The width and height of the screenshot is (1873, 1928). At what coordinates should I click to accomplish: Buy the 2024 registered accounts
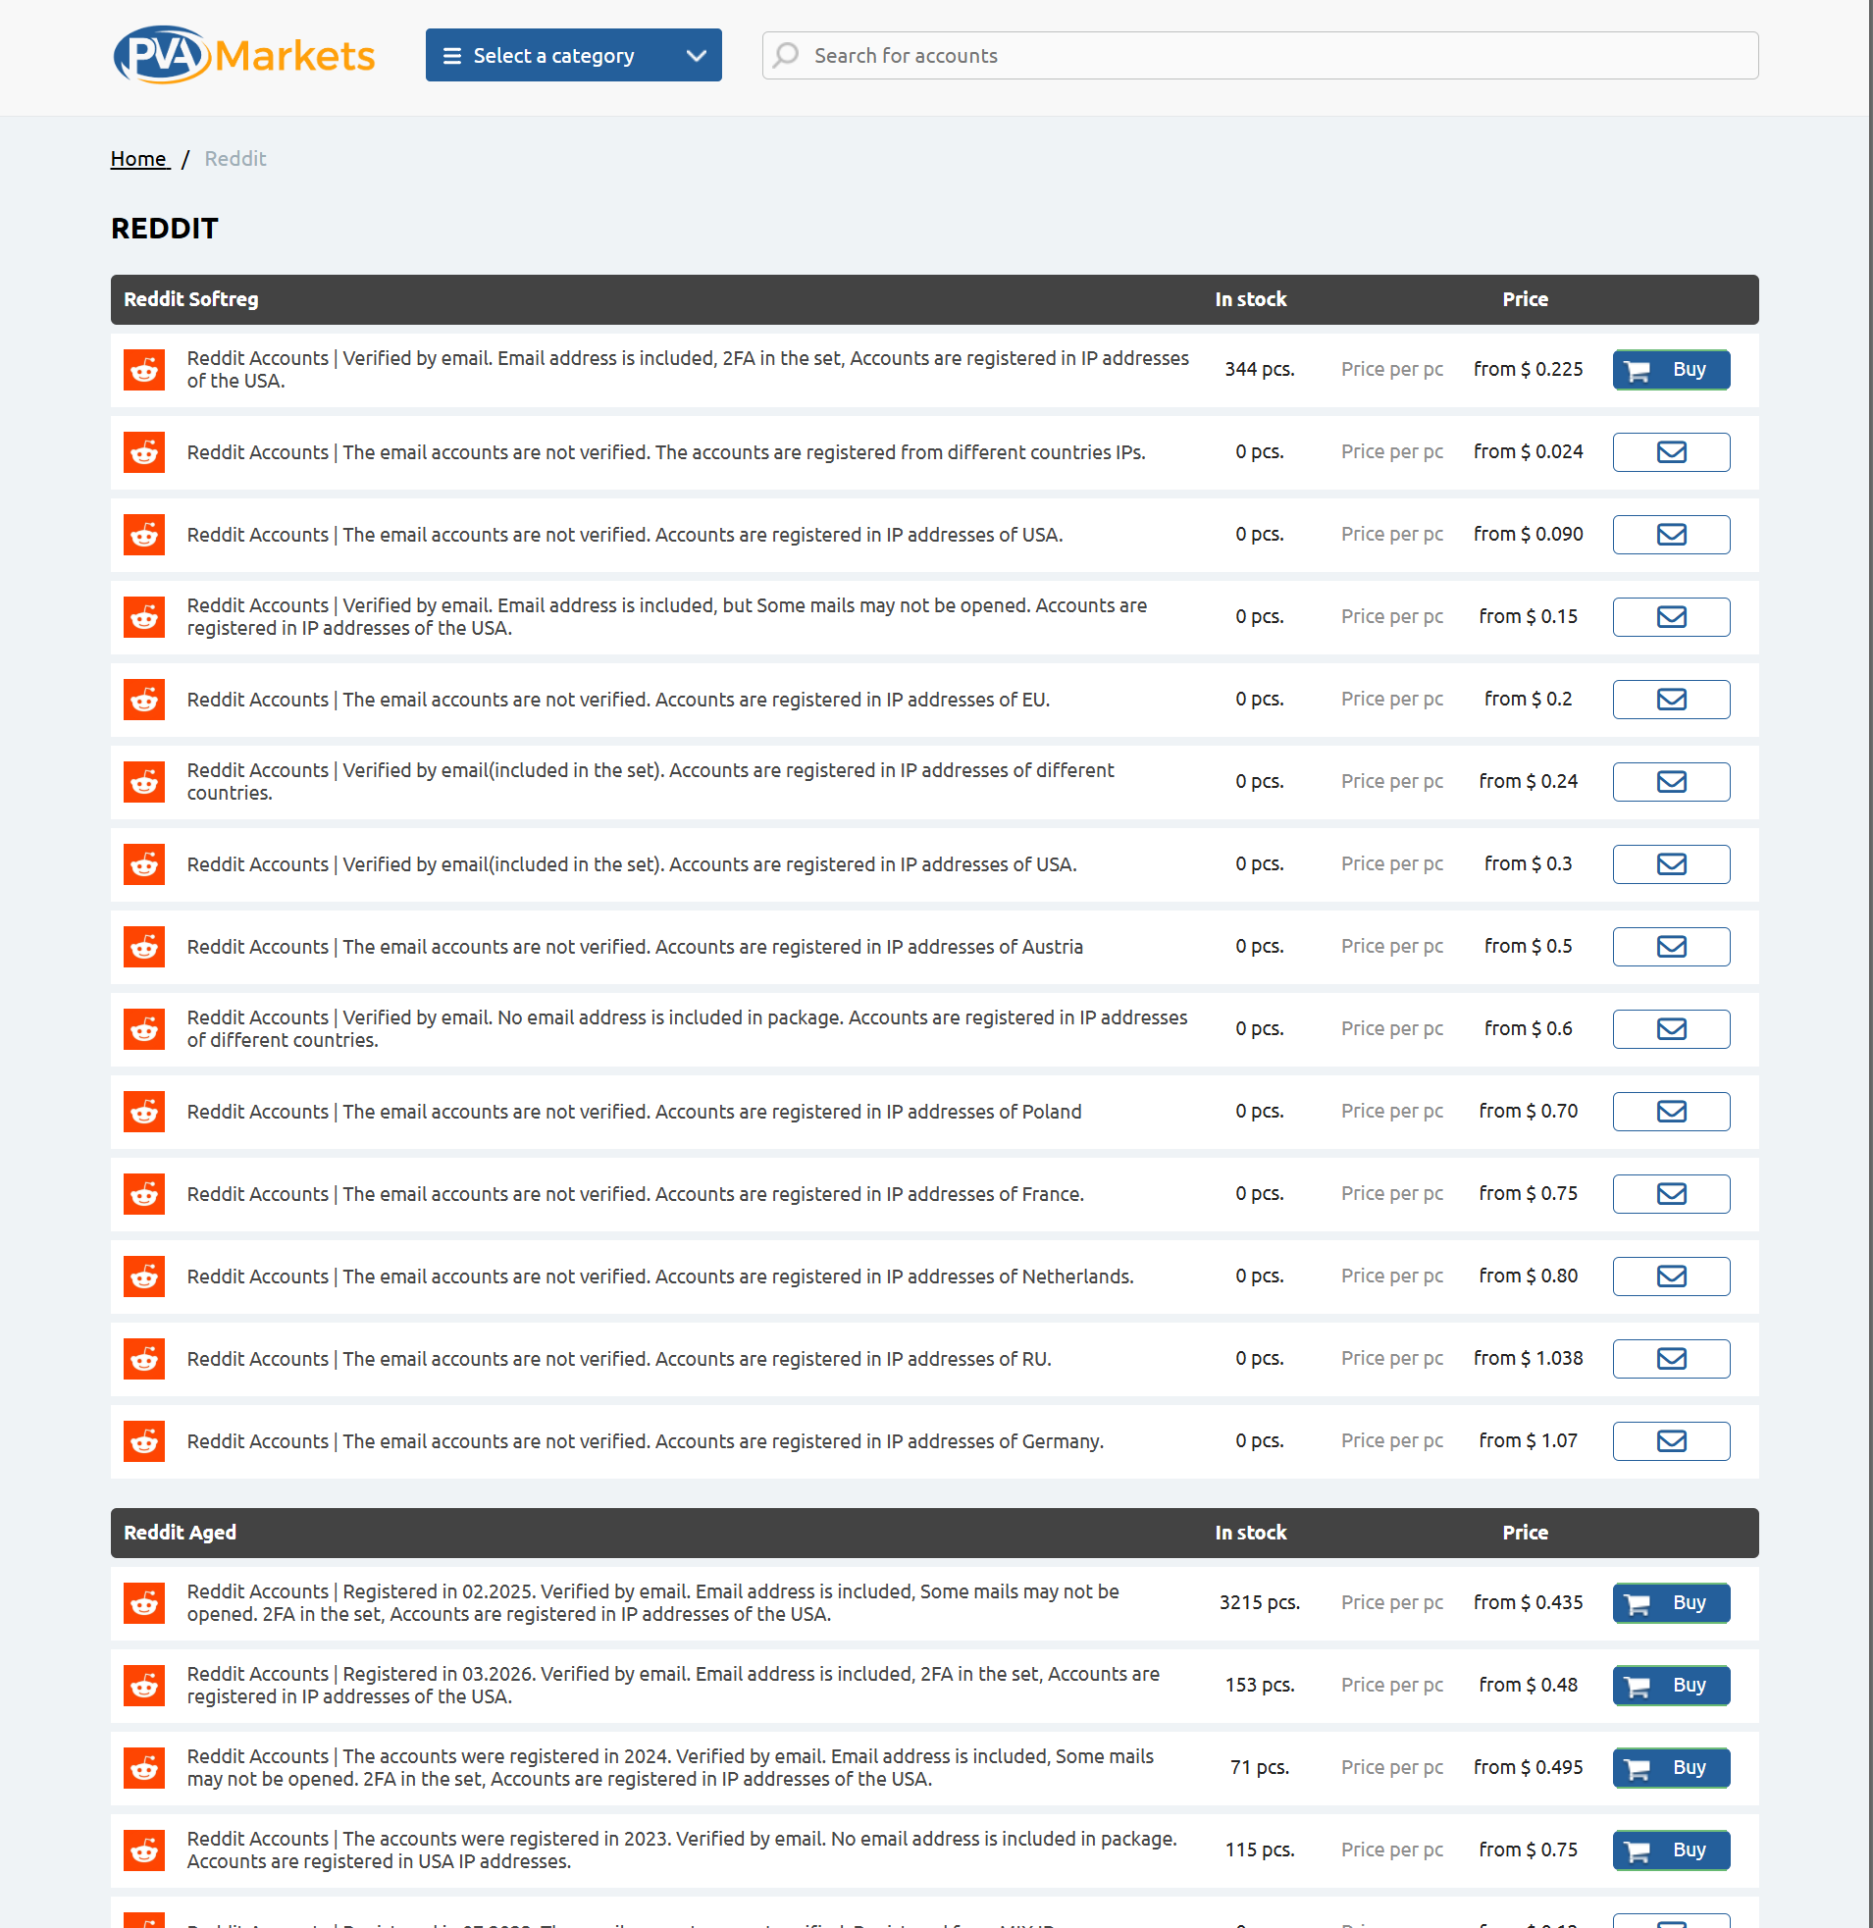[x=1670, y=1768]
